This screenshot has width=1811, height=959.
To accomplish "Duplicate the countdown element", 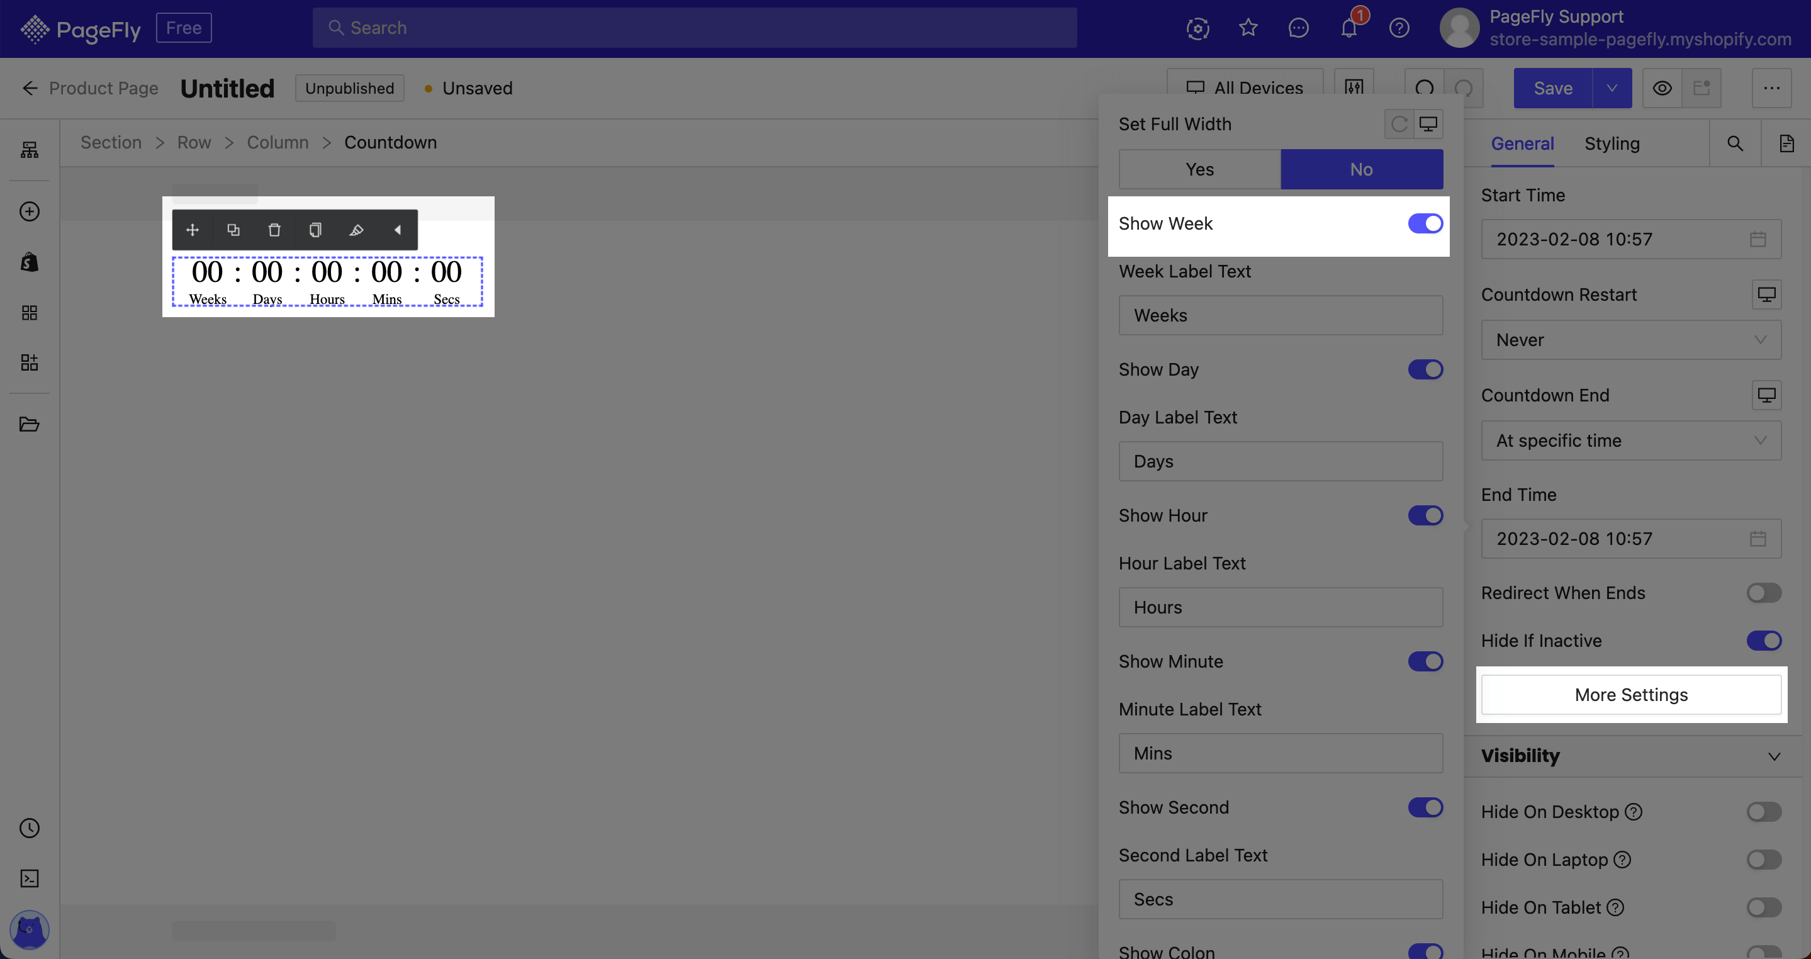I will point(233,230).
